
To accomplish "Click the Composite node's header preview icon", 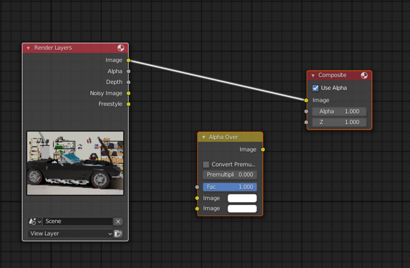I will (364, 75).
